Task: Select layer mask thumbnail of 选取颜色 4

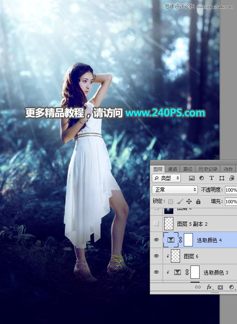Action: pyautogui.click(x=188, y=240)
